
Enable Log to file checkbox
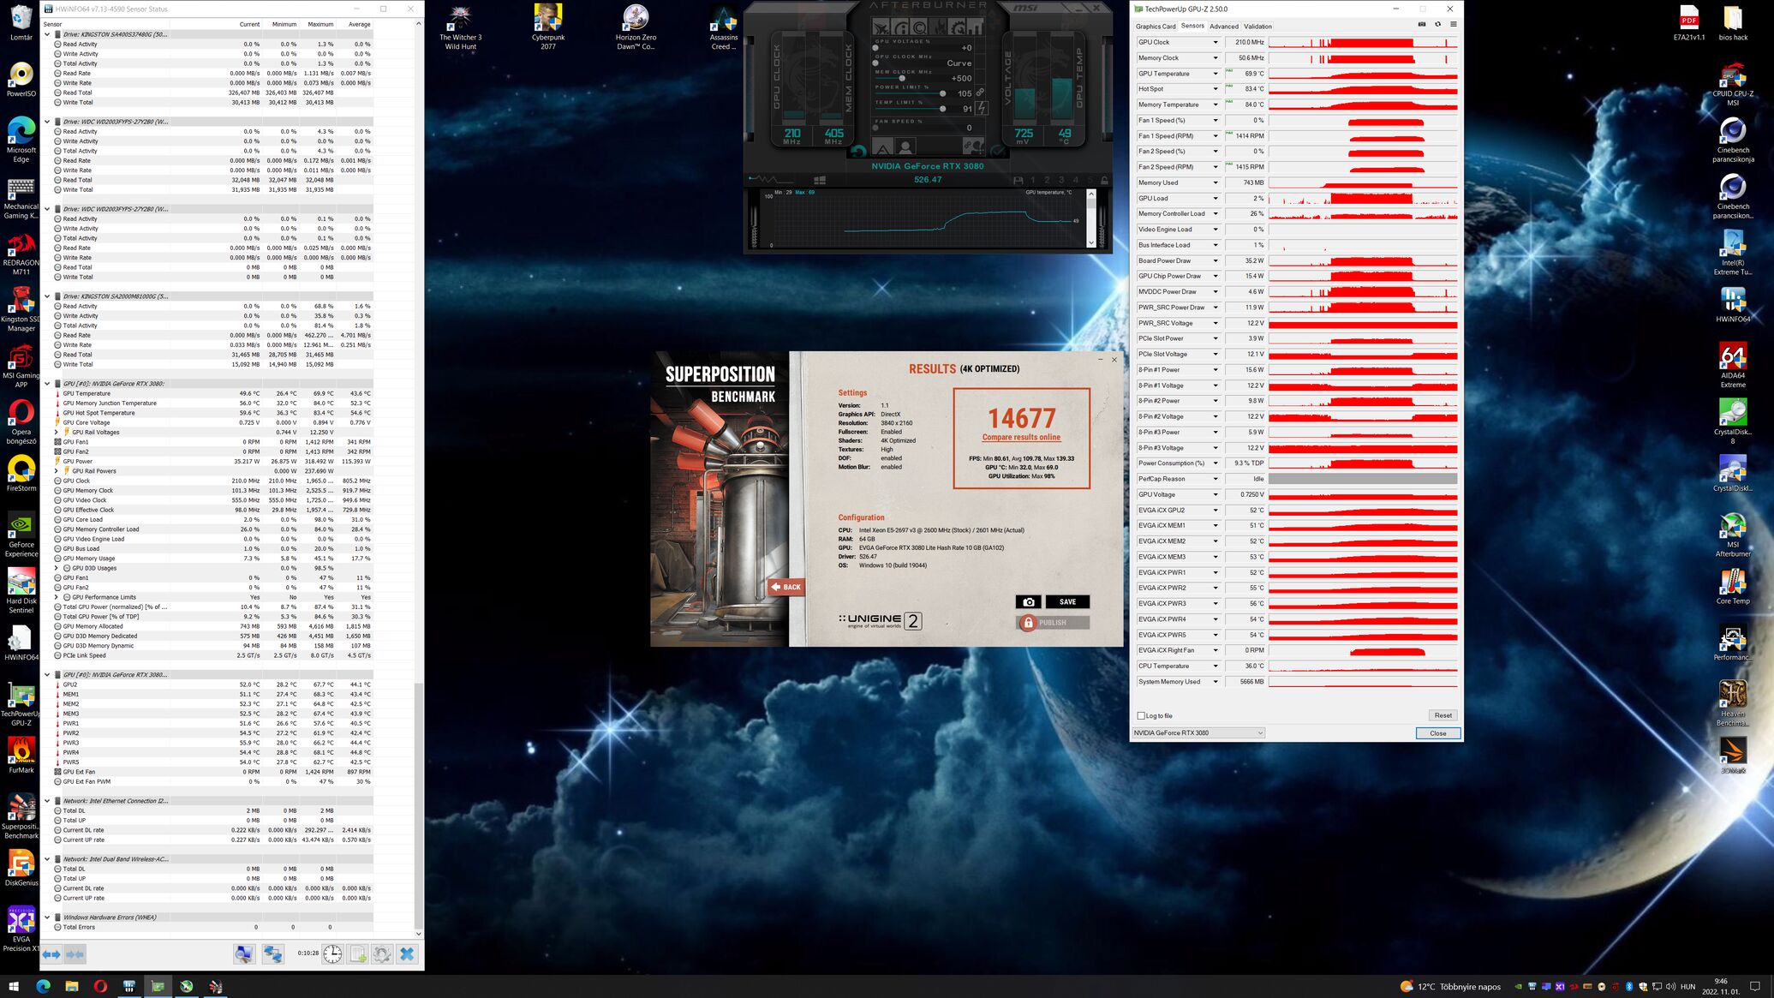pos(1141,715)
